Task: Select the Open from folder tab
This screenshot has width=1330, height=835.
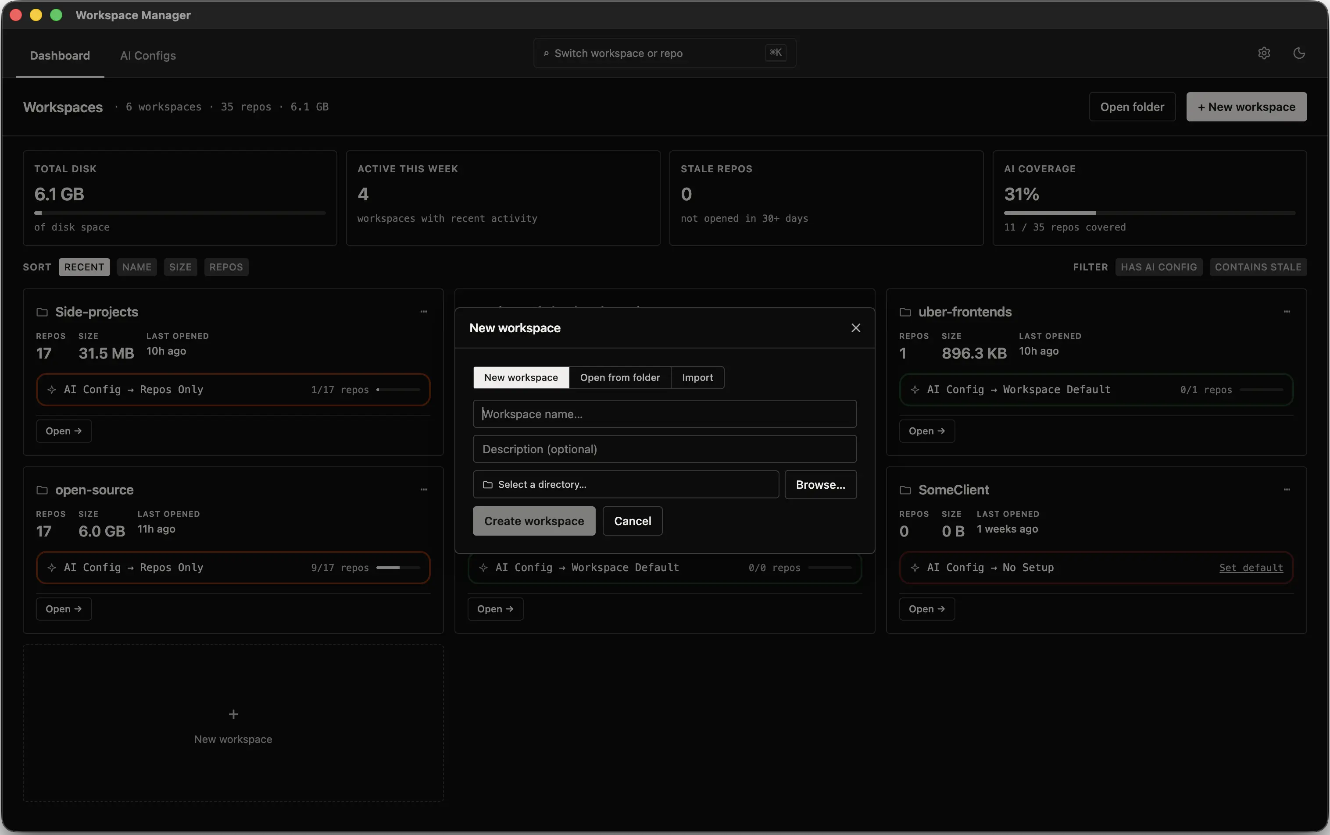Action: tap(620, 377)
